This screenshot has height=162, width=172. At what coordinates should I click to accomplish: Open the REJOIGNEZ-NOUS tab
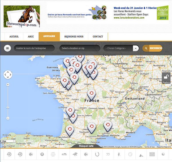(x=74, y=37)
